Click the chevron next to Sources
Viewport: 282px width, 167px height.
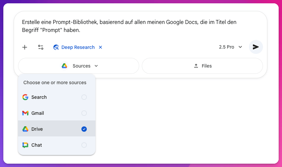pyautogui.click(x=96, y=66)
